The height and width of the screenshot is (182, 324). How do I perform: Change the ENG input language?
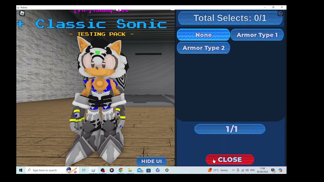(x=252, y=170)
